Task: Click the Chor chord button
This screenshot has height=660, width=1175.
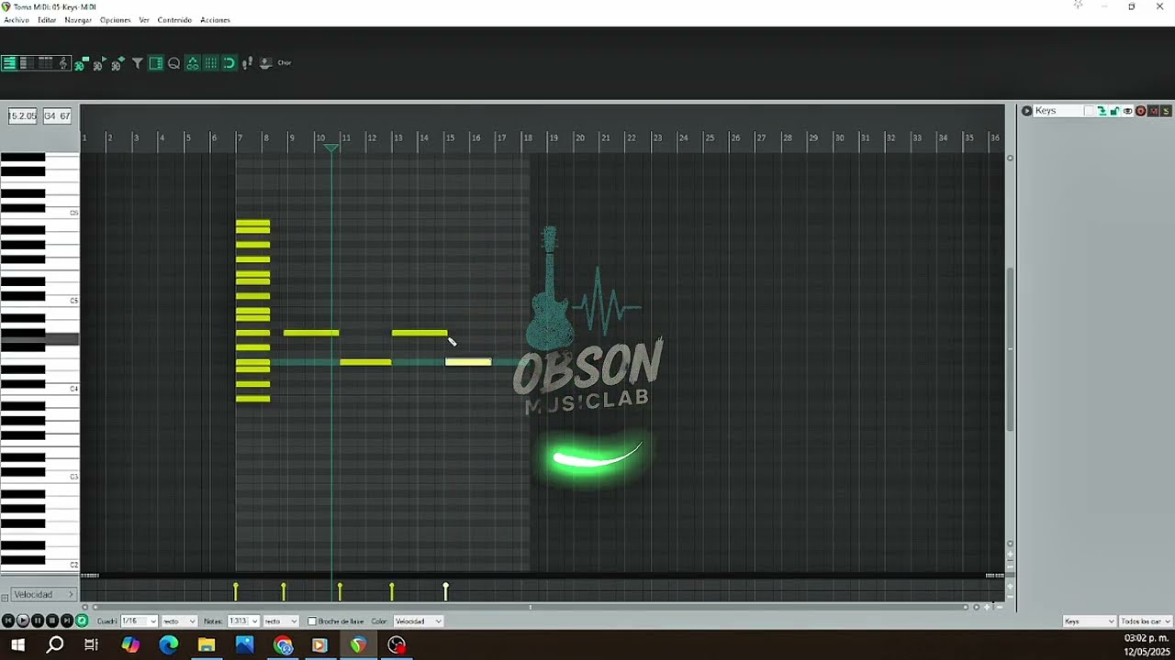Action: 285,63
